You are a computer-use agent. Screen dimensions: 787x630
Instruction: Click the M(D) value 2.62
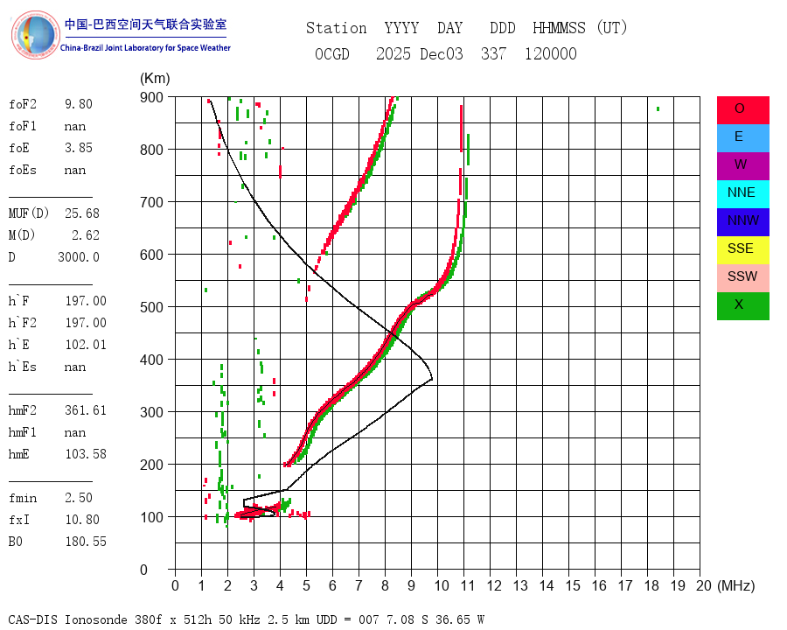(86, 235)
